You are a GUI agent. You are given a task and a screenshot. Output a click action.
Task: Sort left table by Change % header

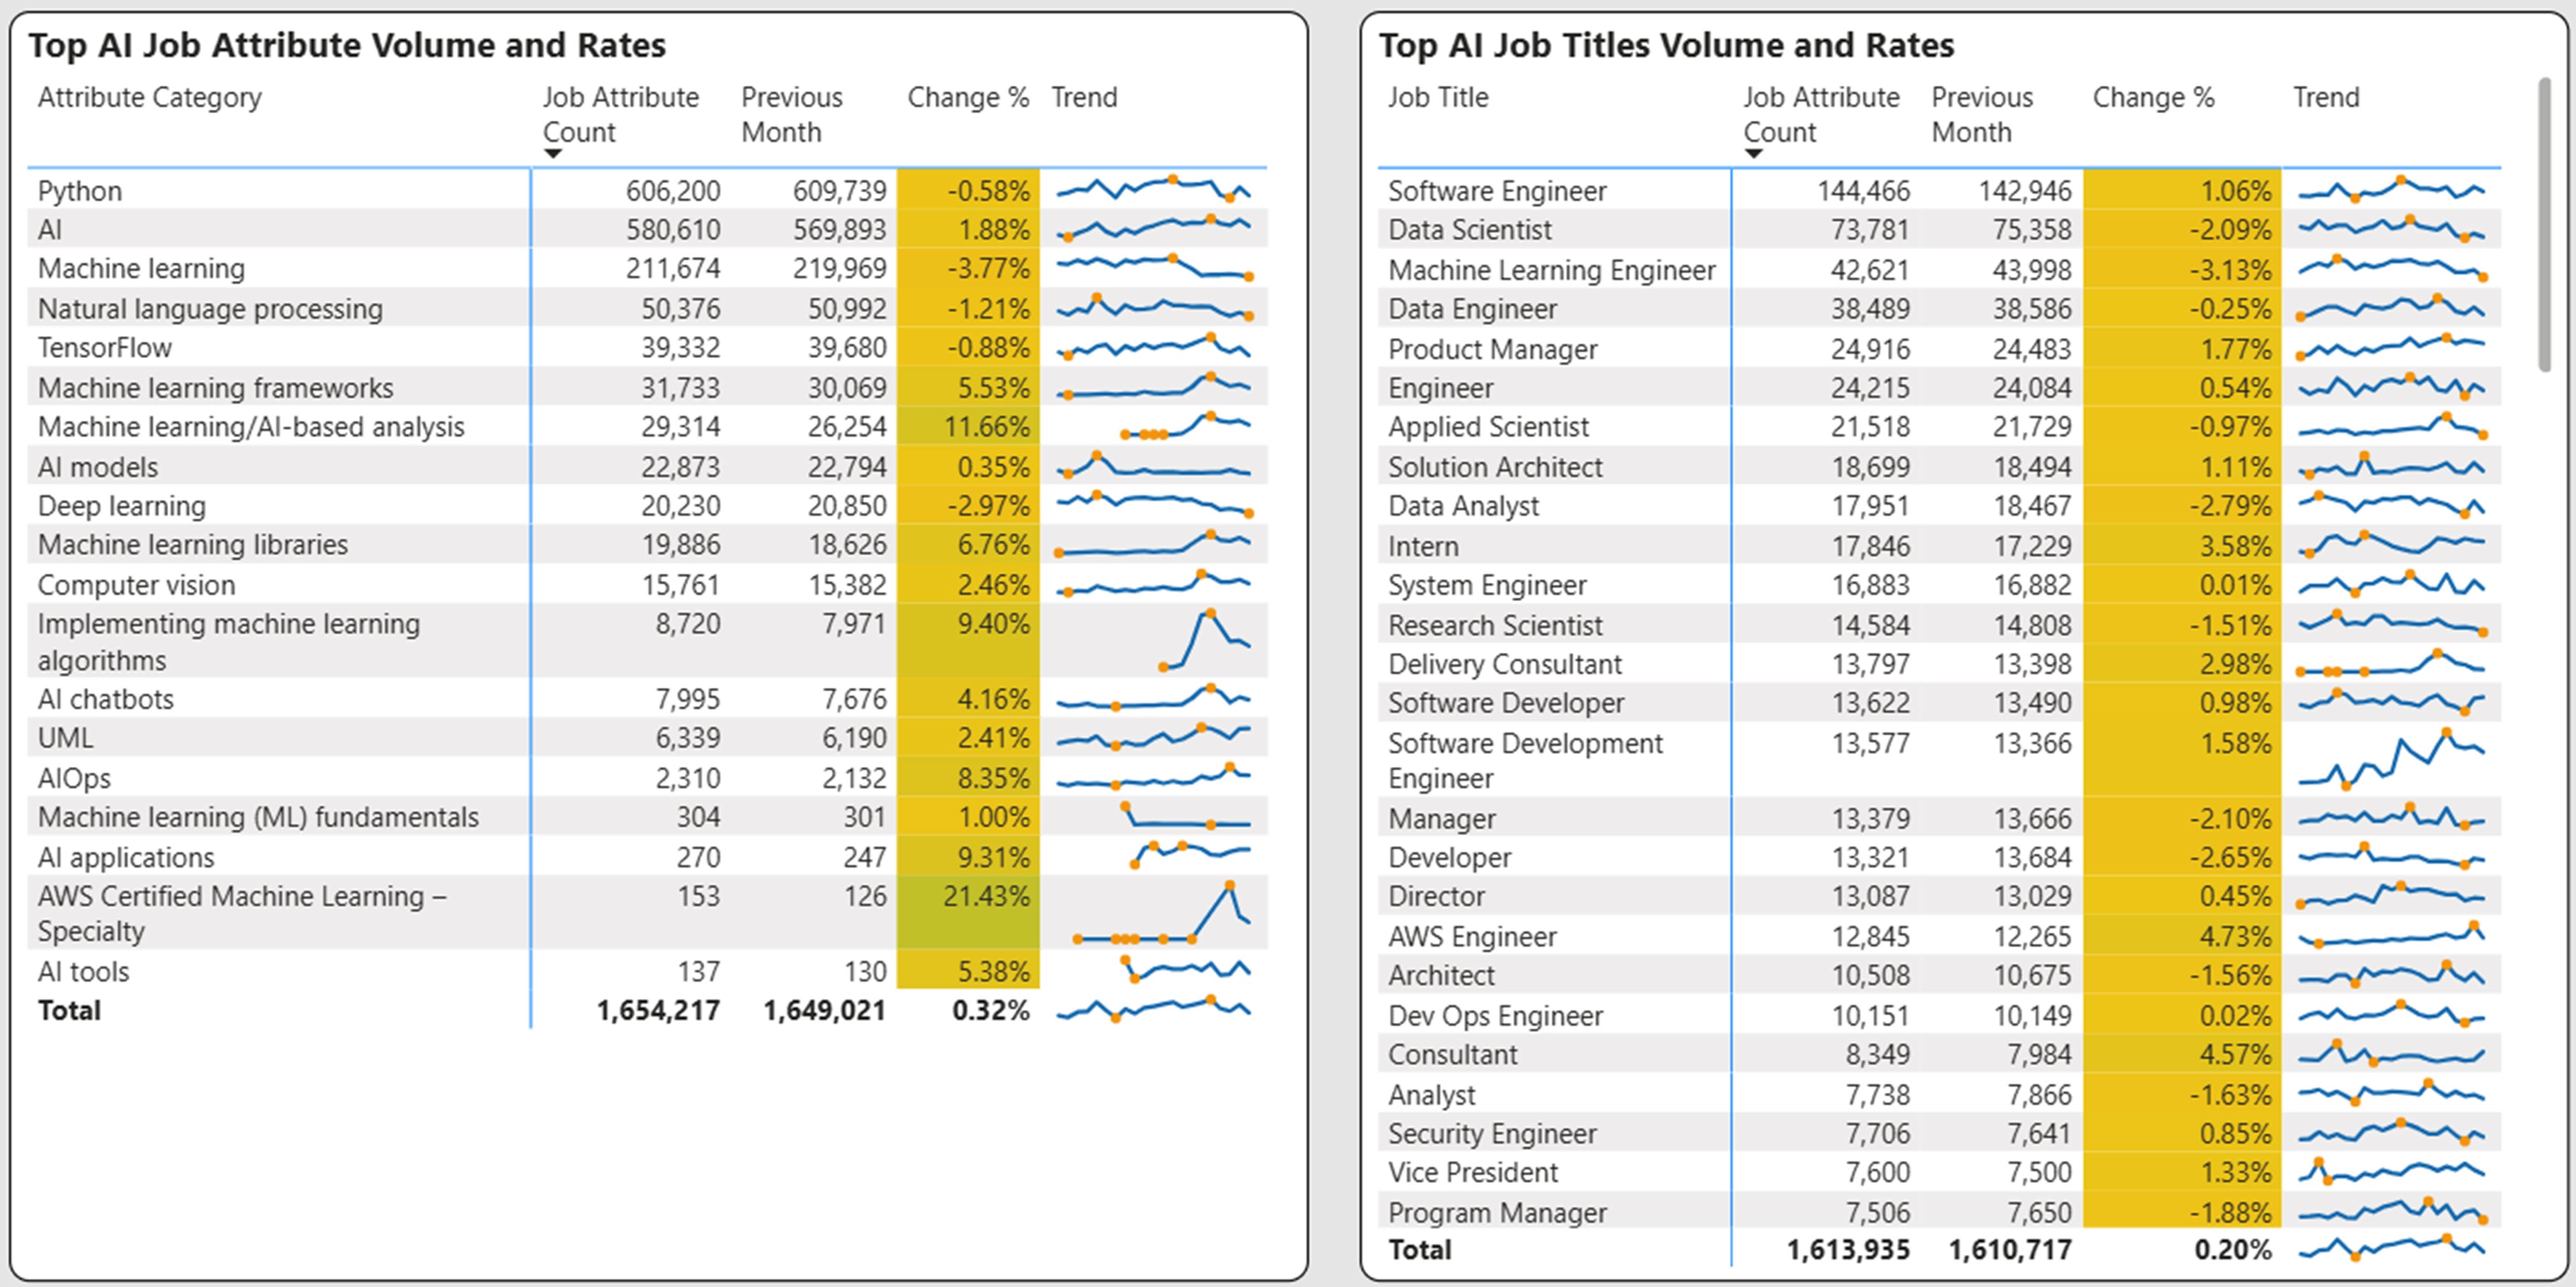pyautogui.click(x=967, y=98)
